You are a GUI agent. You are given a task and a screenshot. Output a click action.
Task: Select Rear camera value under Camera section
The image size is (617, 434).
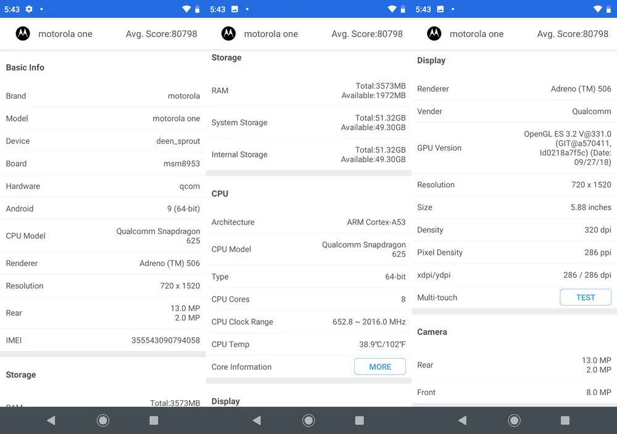coord(597,365)
